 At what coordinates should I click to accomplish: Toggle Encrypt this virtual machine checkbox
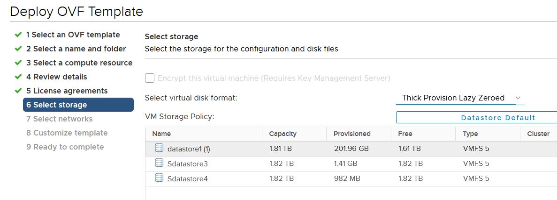pyautogui.click(x=150, y=78)
